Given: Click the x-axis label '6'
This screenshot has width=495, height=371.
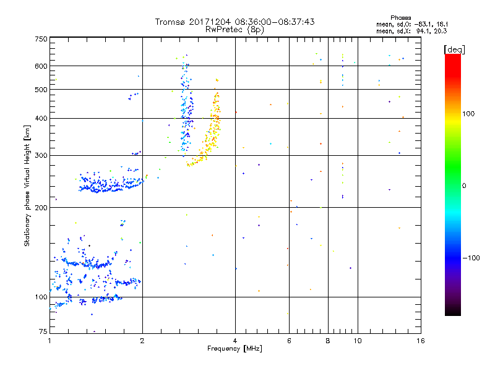Looking at the screenshot, I should [289, 341].
